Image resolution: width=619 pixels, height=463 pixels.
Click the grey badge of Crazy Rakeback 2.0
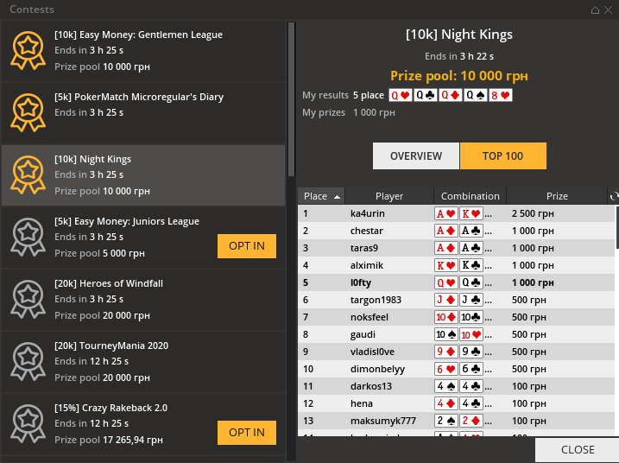(x=28, y=423)
